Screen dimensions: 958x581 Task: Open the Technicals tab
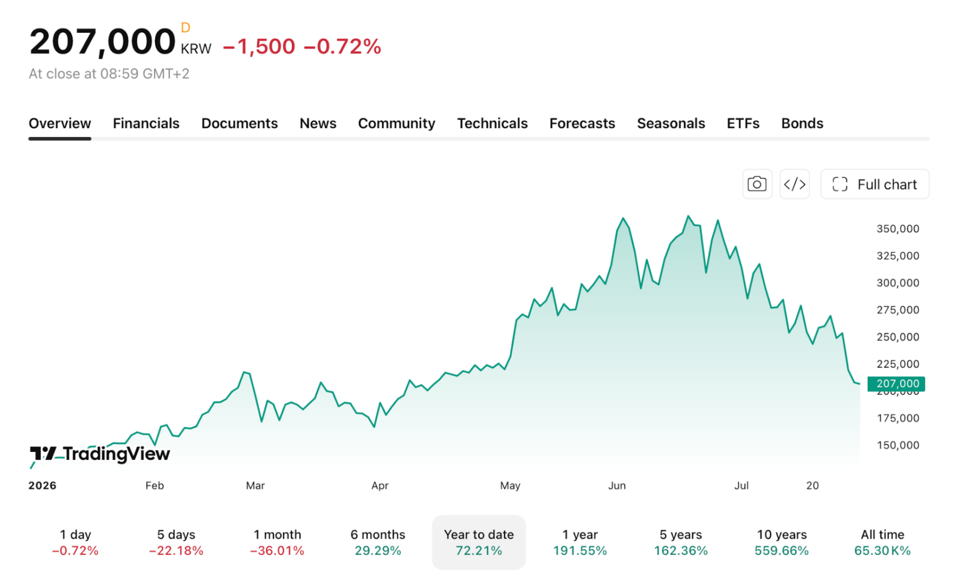492,124
